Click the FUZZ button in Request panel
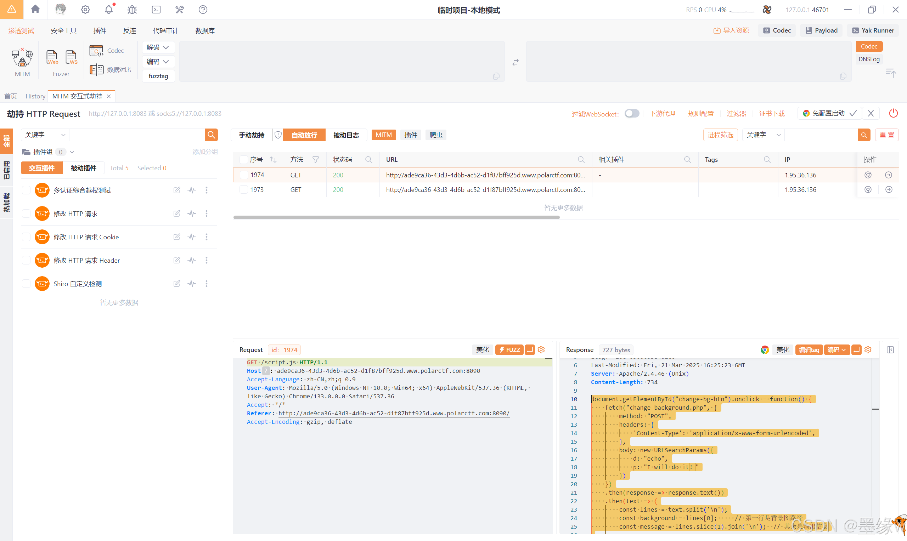The width and height of the screenshot is (907, 541). pos(509,349)
